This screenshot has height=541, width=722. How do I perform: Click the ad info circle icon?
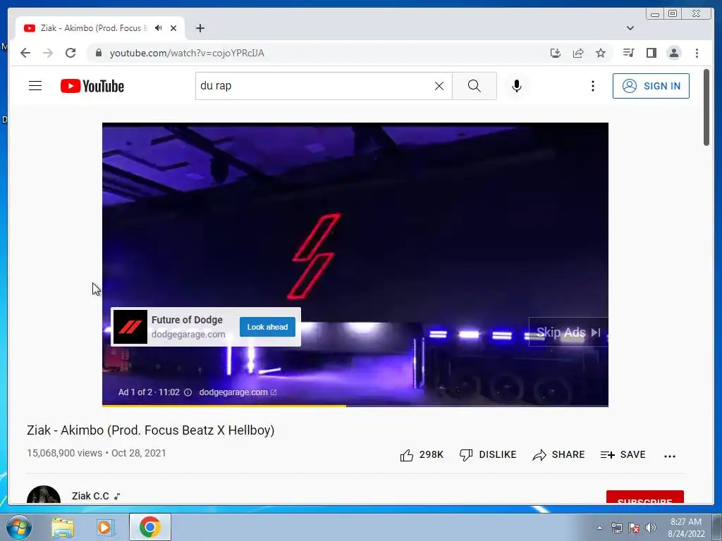(x=188, y=392)
